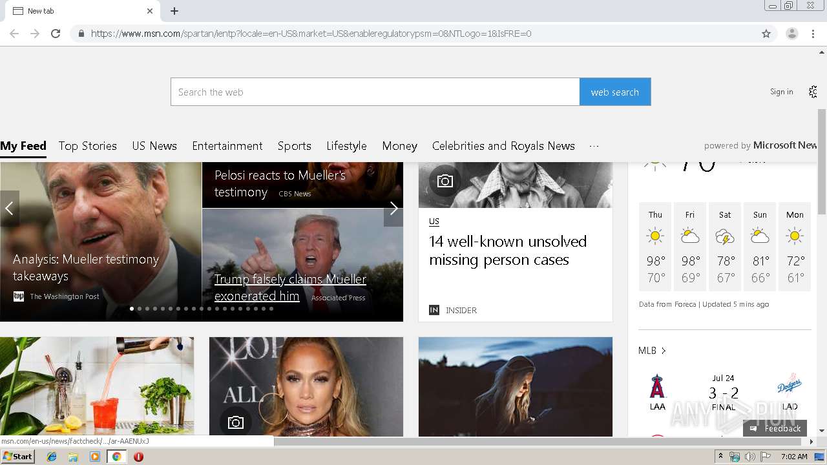Open the US News tab
The width and height of the screenshot is (827, 465).
pyautogui.click(x=154, y=146)
